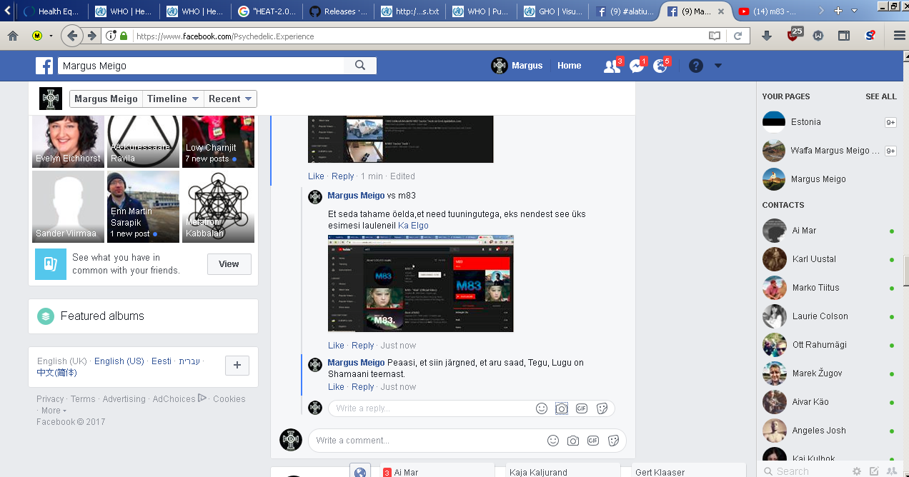
Task: Open Erin Martin Sarapik friend tile
Action: [143, 207]
